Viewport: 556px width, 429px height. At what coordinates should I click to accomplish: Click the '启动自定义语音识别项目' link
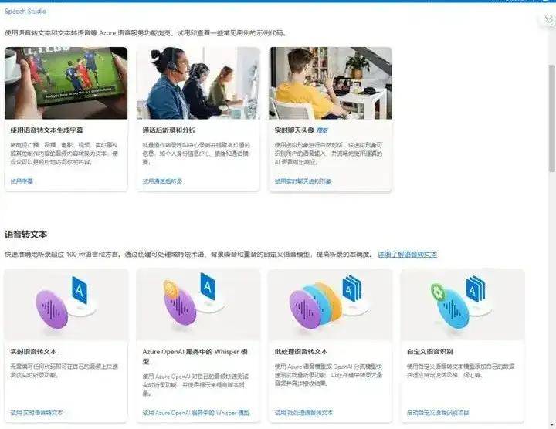pyautogui.click(x=438, y=413)
